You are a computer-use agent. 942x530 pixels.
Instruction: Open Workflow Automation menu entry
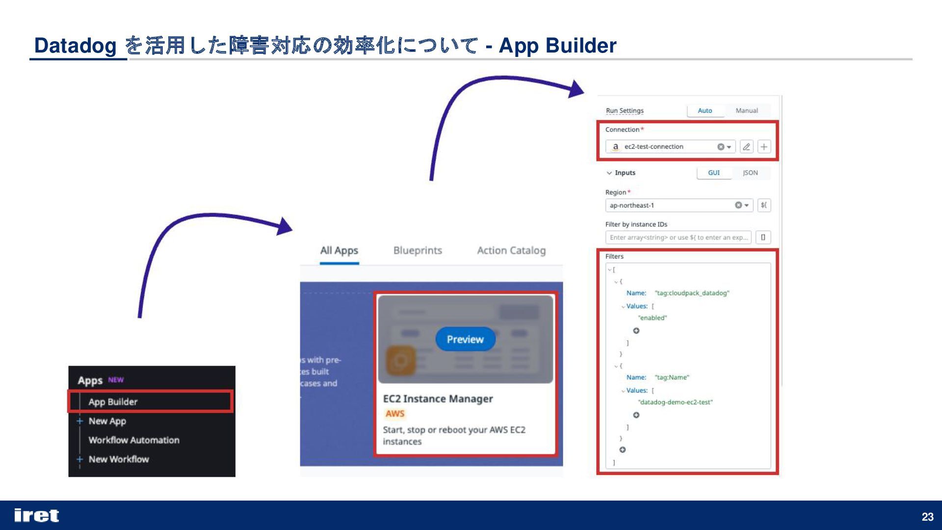click(x=134, y=440)
